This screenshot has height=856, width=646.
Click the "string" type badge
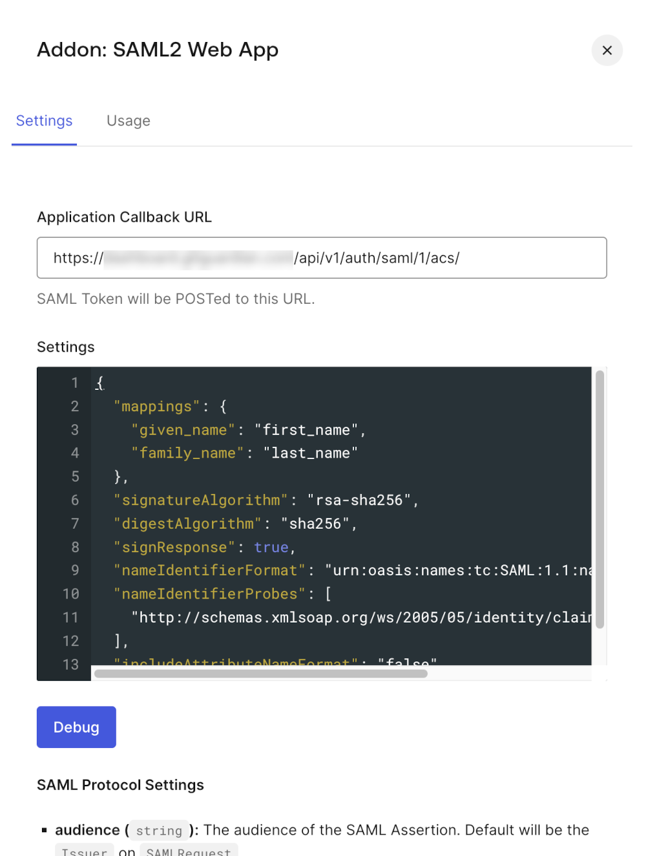click(x=159, y=831)
